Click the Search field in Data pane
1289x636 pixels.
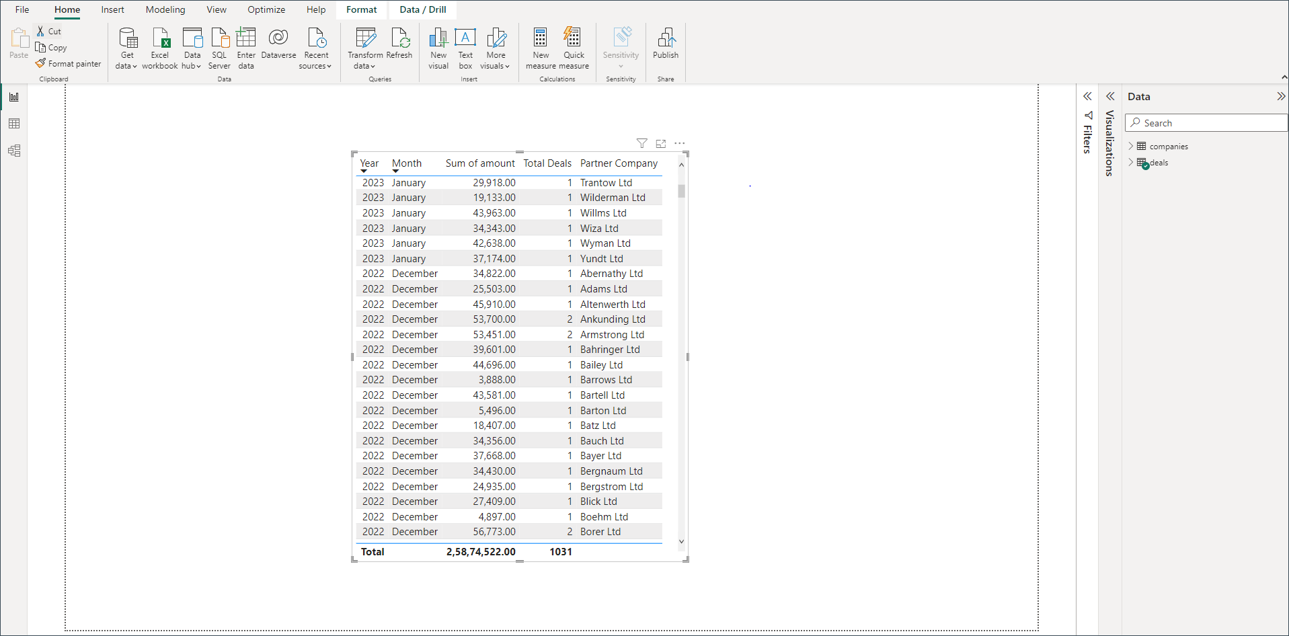1206,122
